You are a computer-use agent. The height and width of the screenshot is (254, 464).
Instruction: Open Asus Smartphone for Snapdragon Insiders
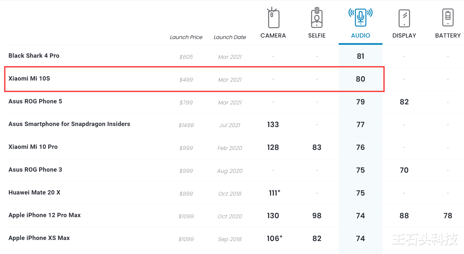(69, 124)
